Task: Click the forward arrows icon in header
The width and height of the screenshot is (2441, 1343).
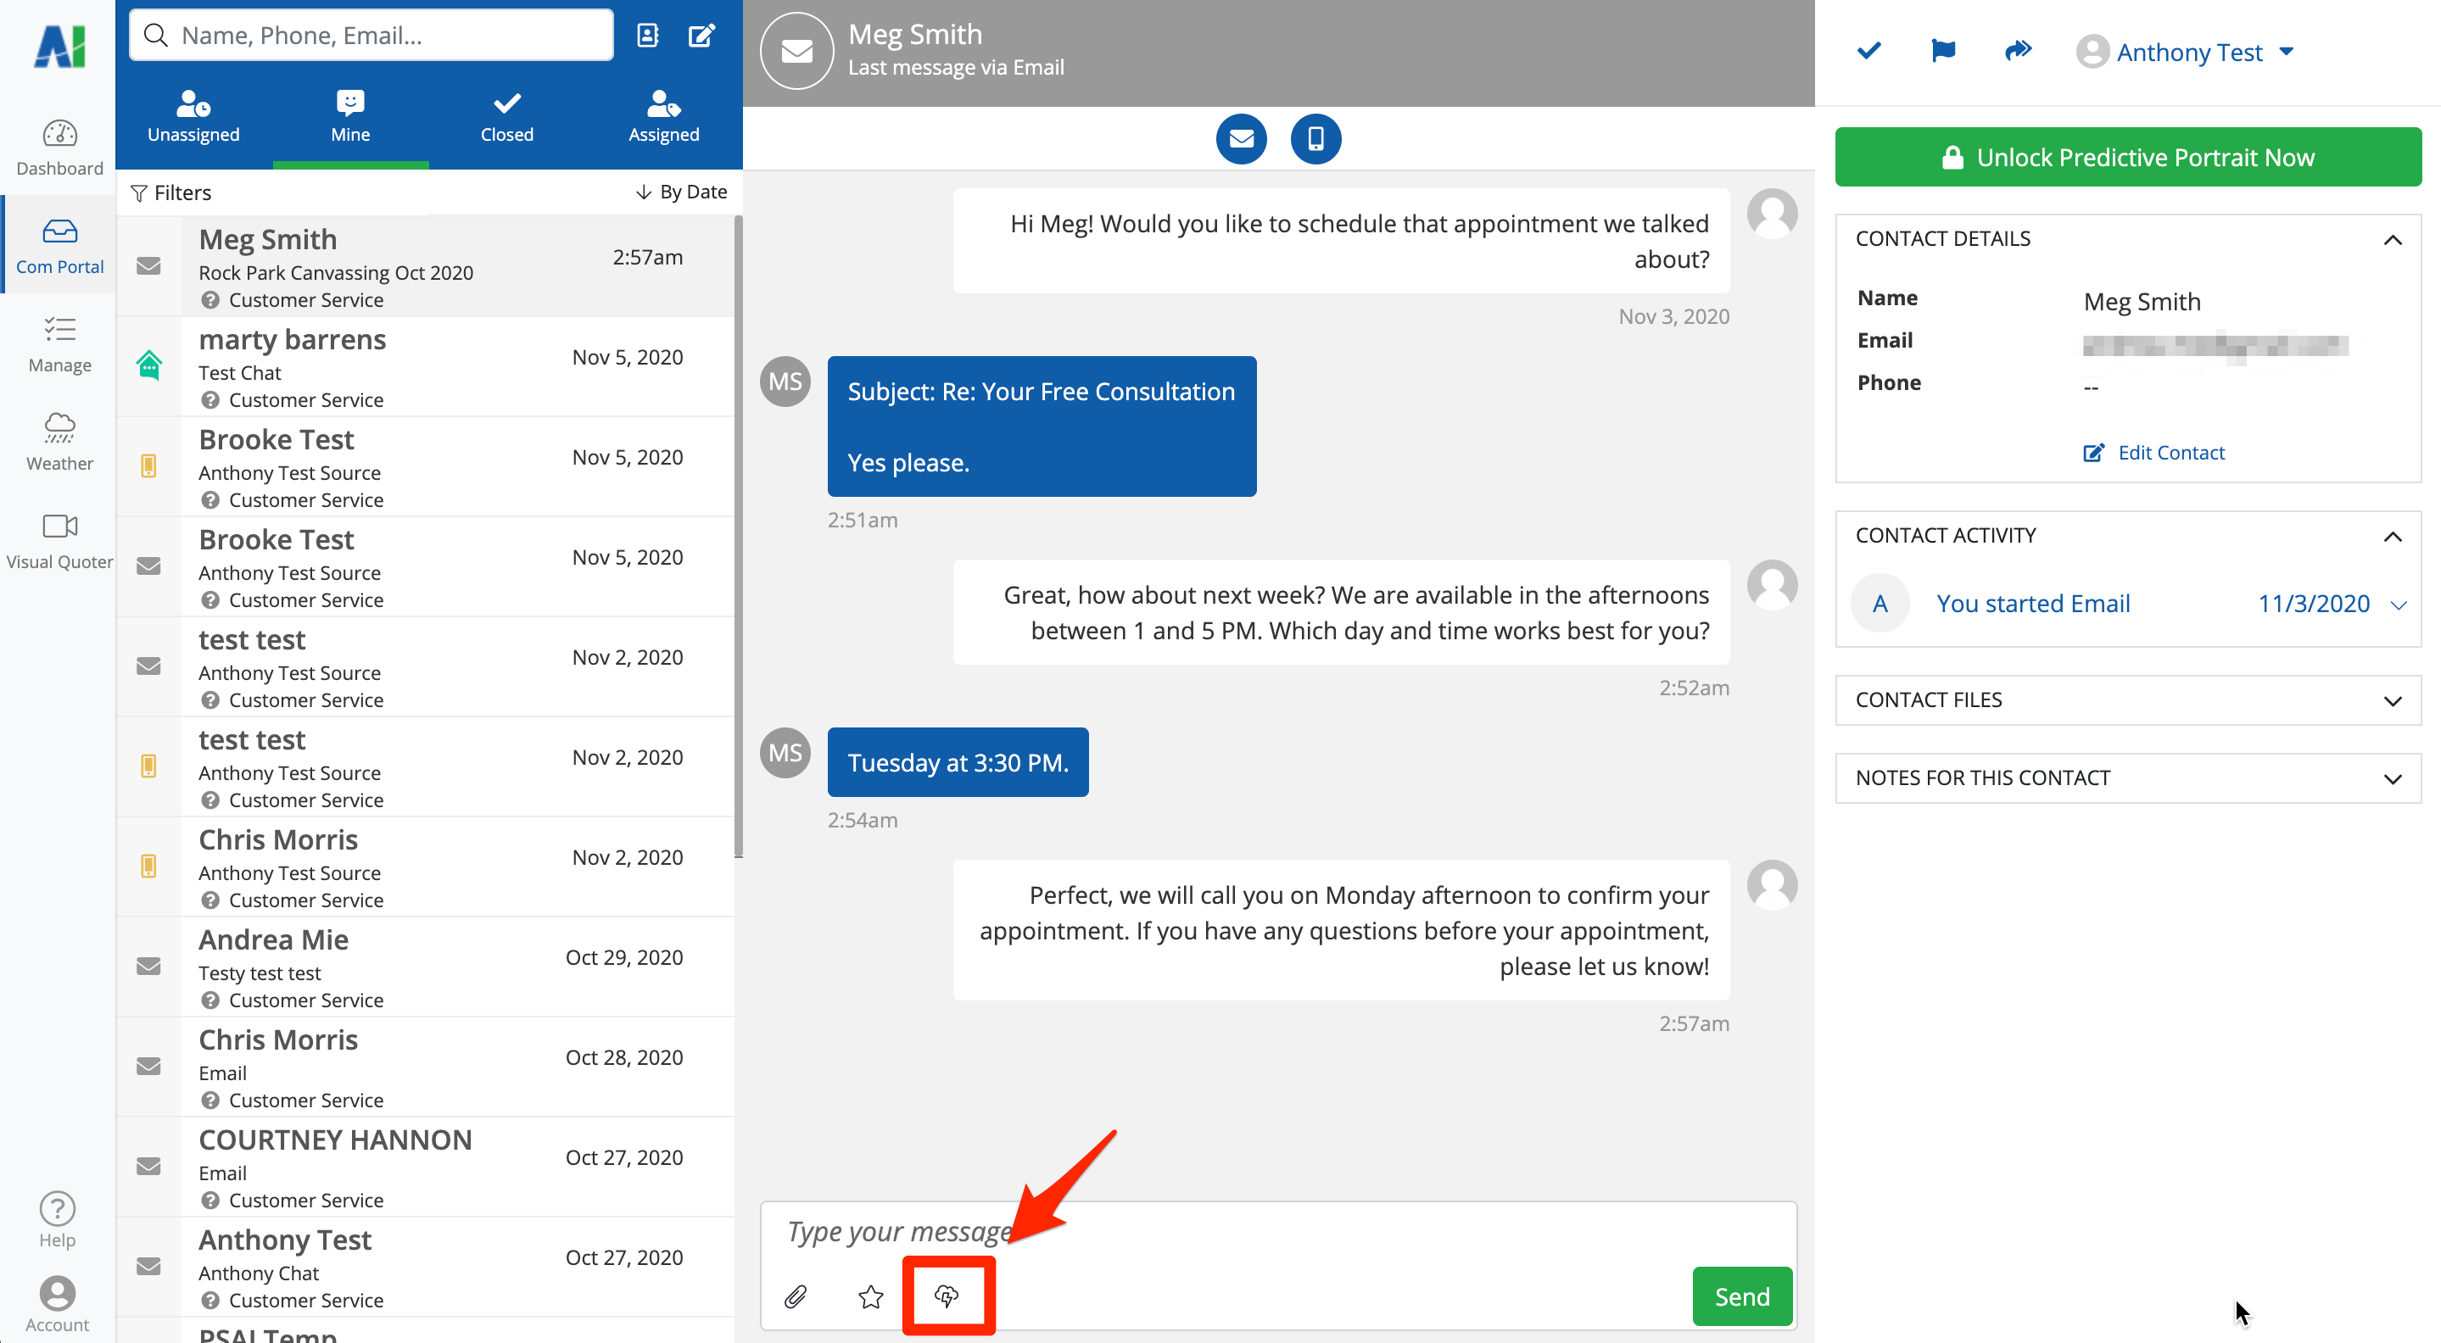Action: [x=2019, y=51]
